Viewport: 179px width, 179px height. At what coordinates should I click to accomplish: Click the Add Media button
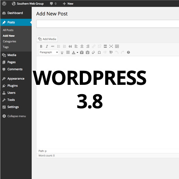point(47,39)
